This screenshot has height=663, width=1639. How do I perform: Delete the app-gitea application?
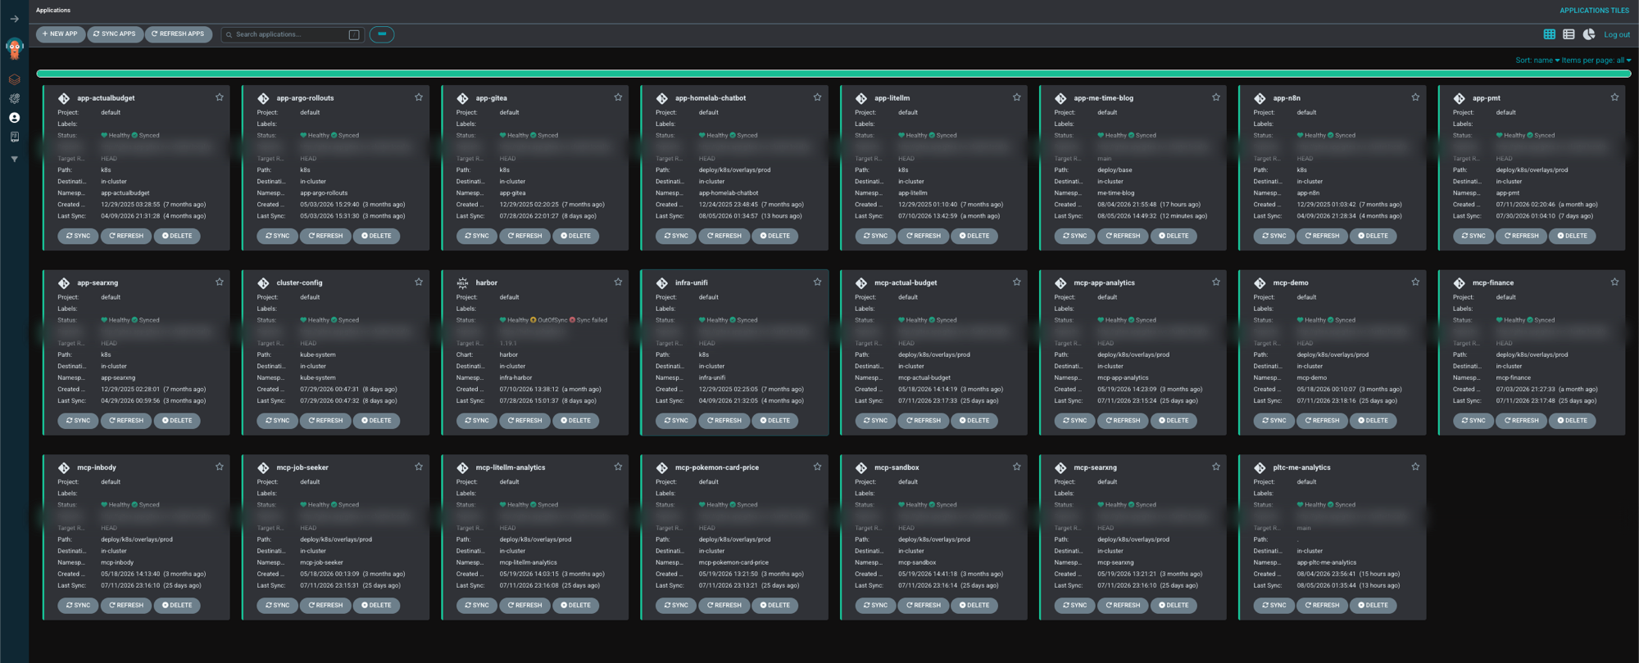(x=575, y=236)
